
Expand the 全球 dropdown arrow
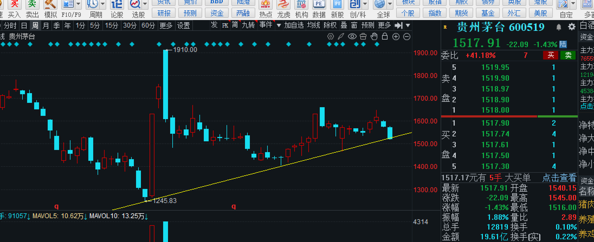click(390, 4)
